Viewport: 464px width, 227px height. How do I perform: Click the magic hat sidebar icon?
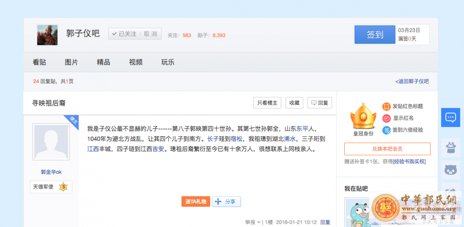click(x=450, y=147)
